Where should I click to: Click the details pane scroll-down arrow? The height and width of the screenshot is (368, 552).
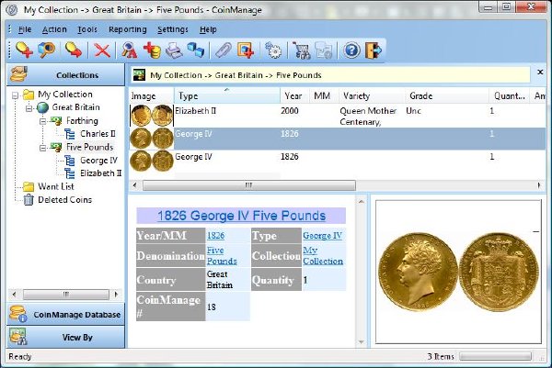(x=362, y=342)
